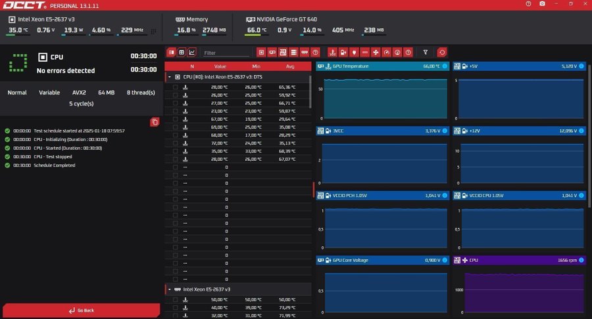
Task: Tick the checkbox for row averaging 59,92 °C
Action: coord(175,95)
